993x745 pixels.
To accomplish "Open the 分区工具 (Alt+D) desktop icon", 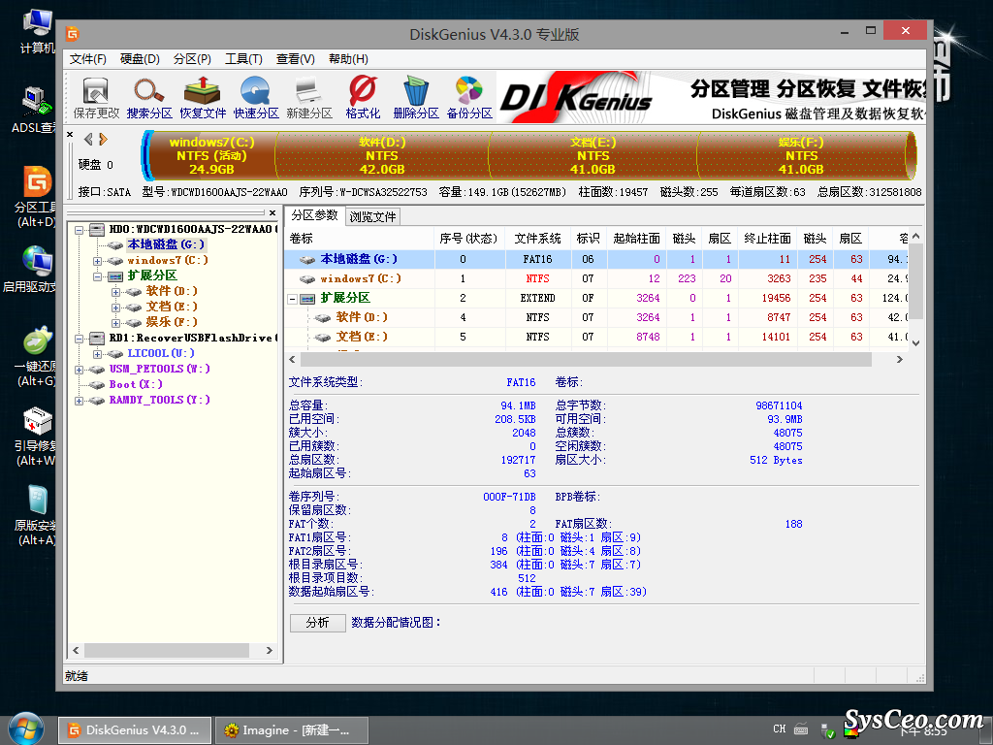I will coord(36,196).
